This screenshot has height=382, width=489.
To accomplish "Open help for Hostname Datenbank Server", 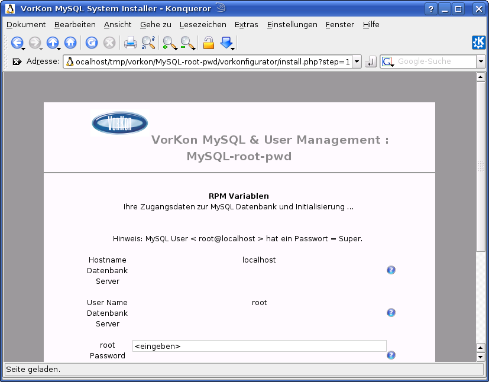I will click(x=391, y=270).
